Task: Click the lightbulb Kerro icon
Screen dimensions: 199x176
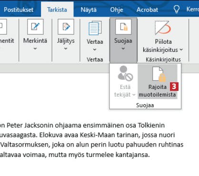Action: pyautogui.click(x=177, y=10)
